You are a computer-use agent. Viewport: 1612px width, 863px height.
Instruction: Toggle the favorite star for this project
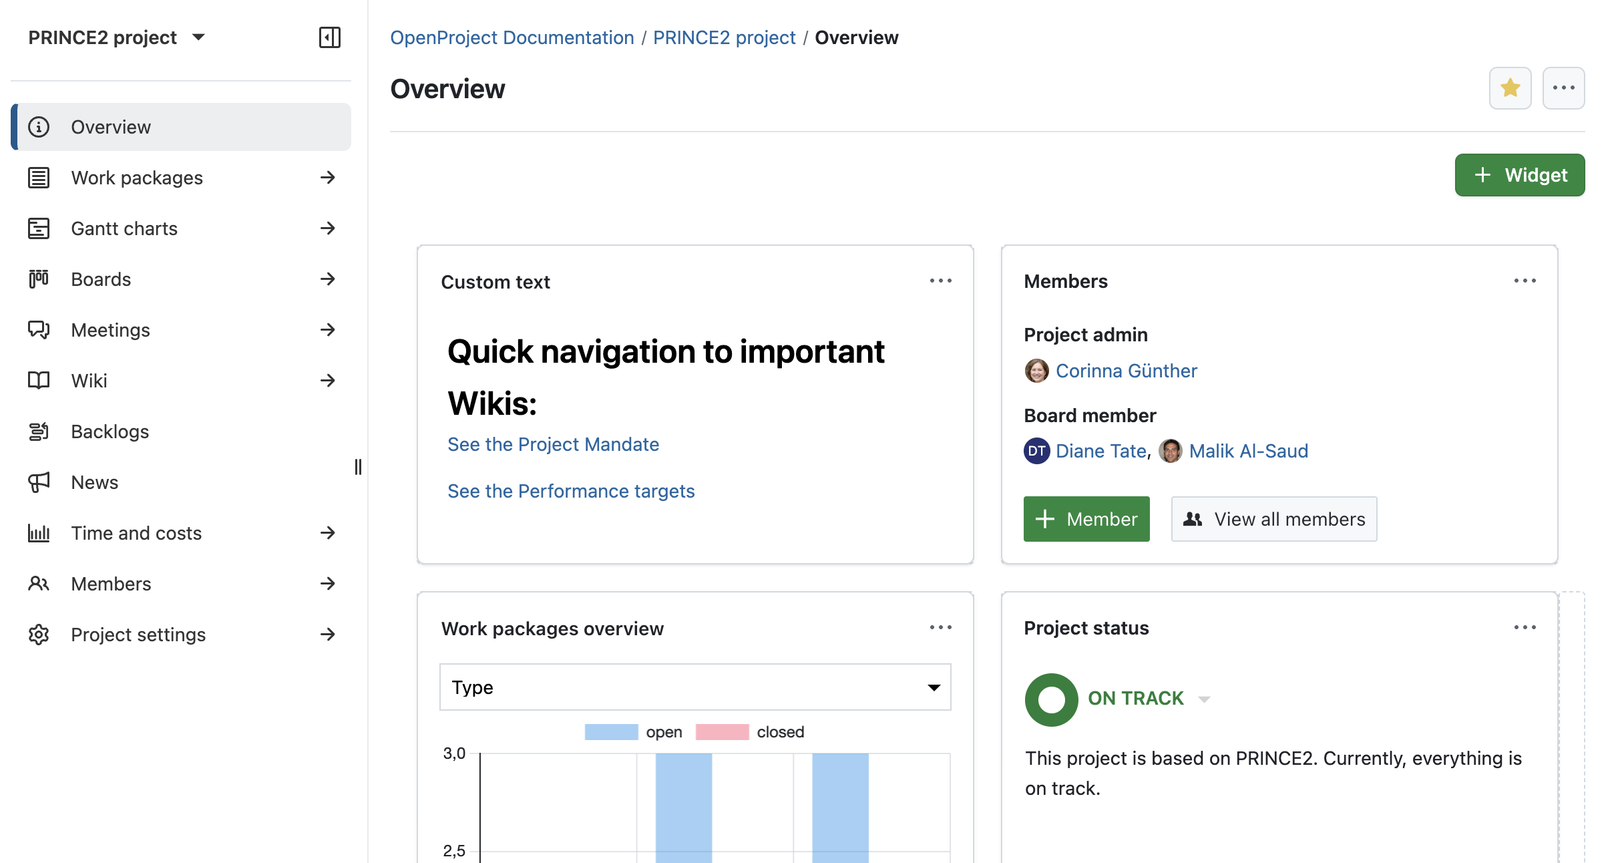tap(1510, 88)
